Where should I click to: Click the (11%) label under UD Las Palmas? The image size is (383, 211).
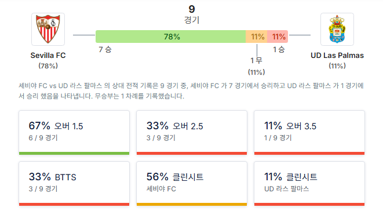[337, 66]
